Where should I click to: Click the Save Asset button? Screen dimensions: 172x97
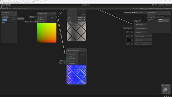click(3, 9)
